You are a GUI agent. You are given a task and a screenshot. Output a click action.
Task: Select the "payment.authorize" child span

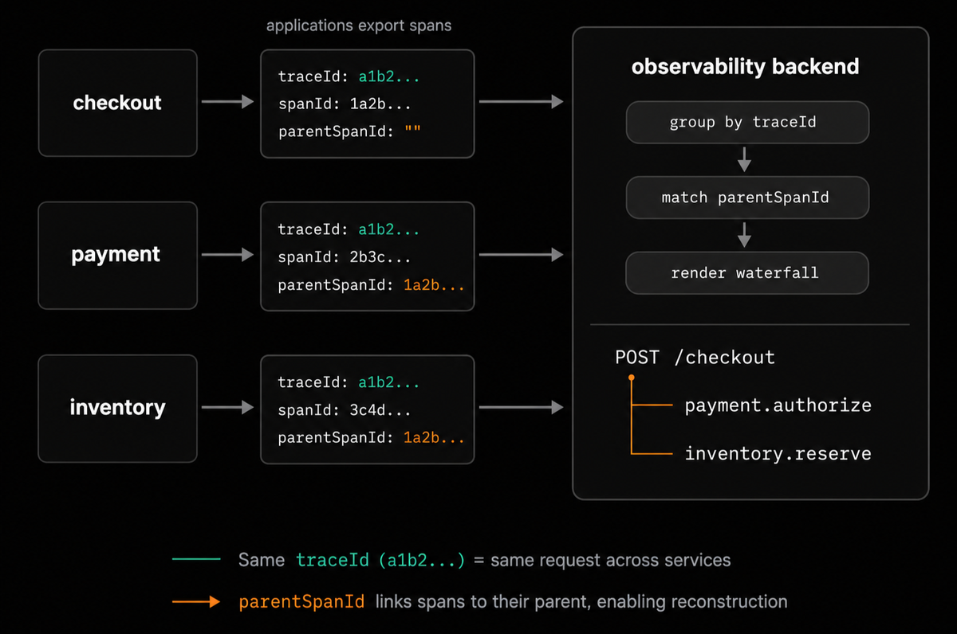click(778, 405)
